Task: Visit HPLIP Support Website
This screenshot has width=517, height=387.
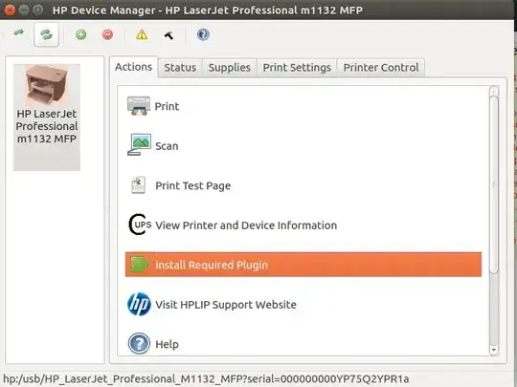Action: tap(226, 305)
